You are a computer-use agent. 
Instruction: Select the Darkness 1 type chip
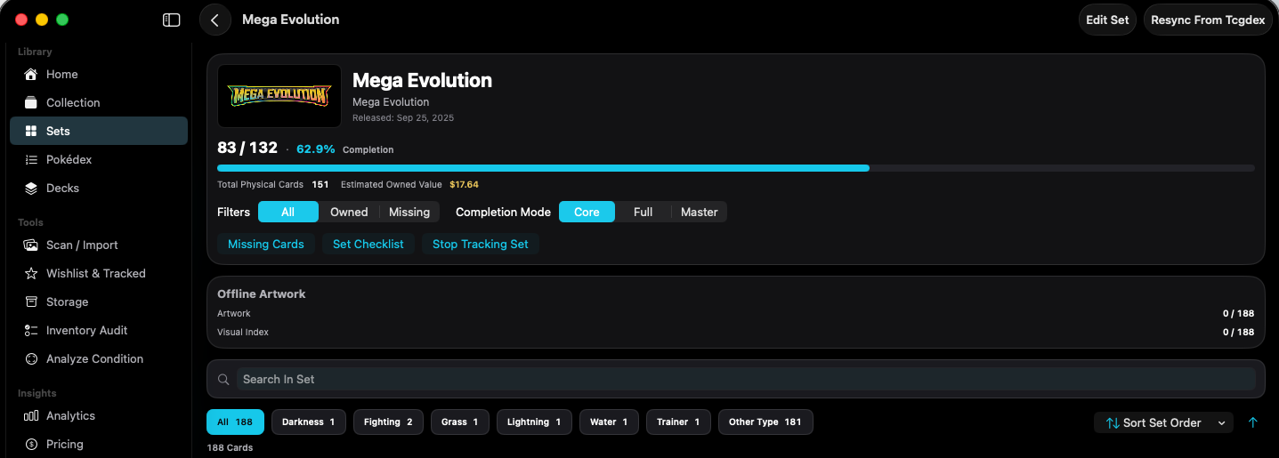pos(309,422)
